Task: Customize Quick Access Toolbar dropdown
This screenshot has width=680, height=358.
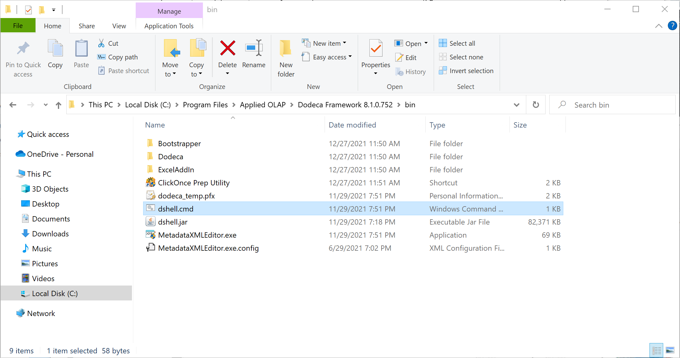Action: [x=54, y=10]
